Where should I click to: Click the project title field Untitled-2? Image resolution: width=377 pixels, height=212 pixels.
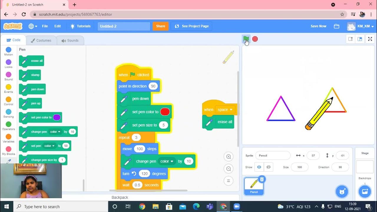coord(124,26)
